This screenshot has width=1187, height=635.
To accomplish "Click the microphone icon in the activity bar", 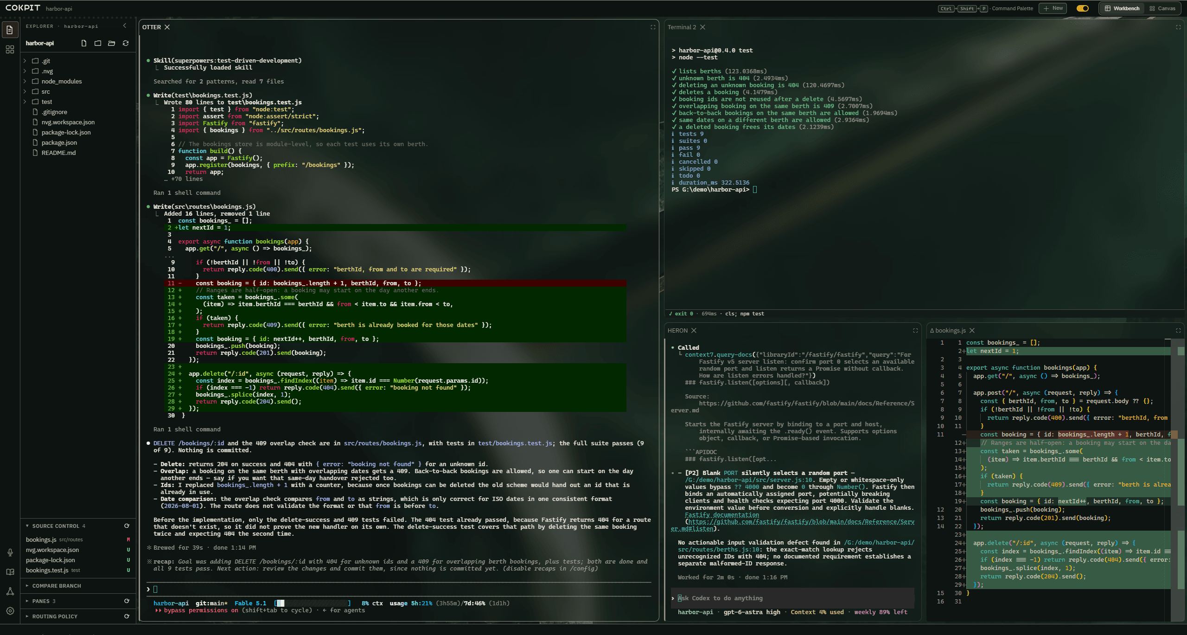I will [10, 552].
